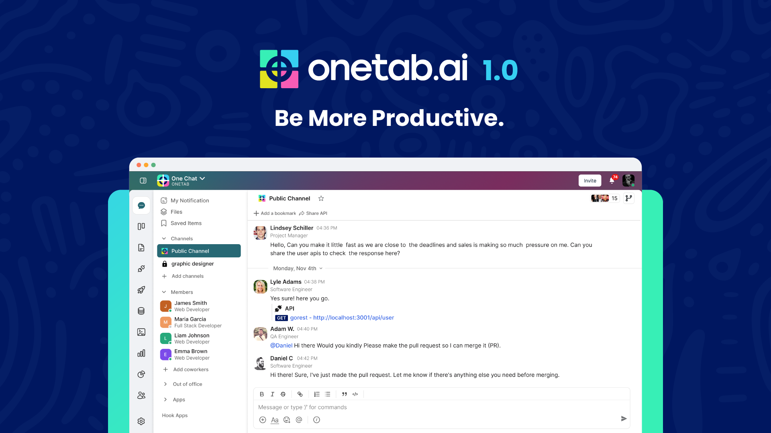
Task: Select the bold formatting icon
Action: point(261,394)
